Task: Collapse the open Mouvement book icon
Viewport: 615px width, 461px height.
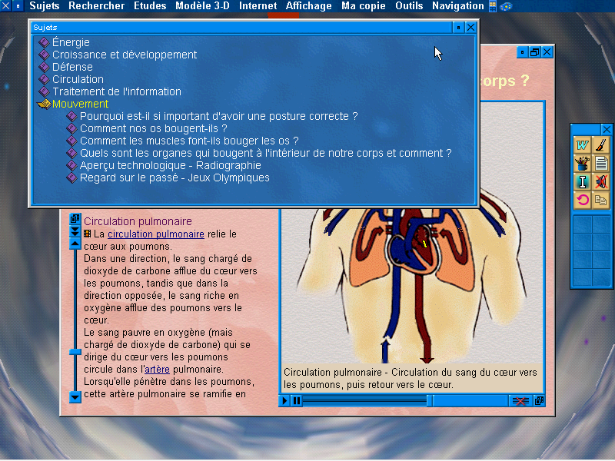Action: pyautogui.click(x=44, y=104)
